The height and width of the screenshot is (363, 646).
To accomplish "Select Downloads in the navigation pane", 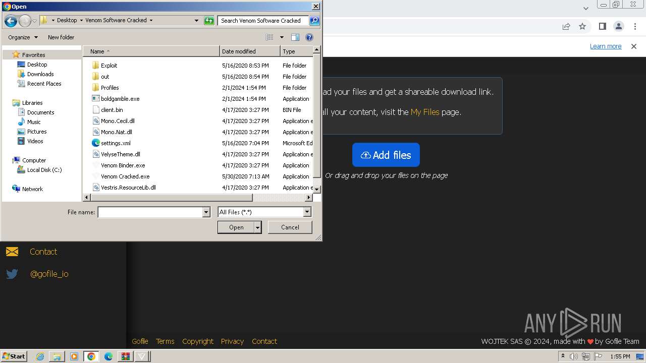I will click(x=40, y=74).
